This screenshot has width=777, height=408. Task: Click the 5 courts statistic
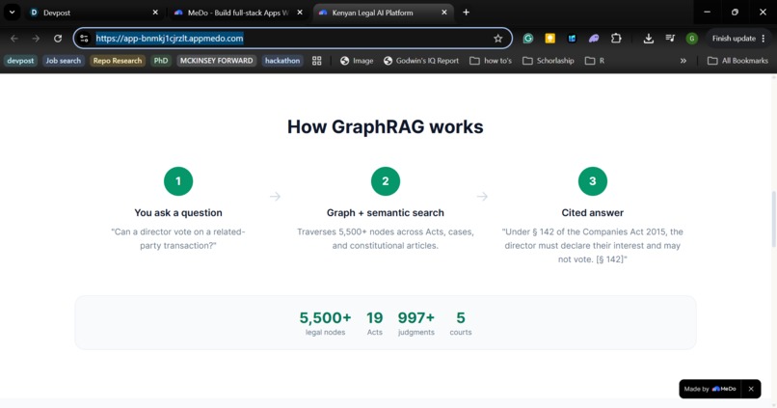[x=461, y=323]
